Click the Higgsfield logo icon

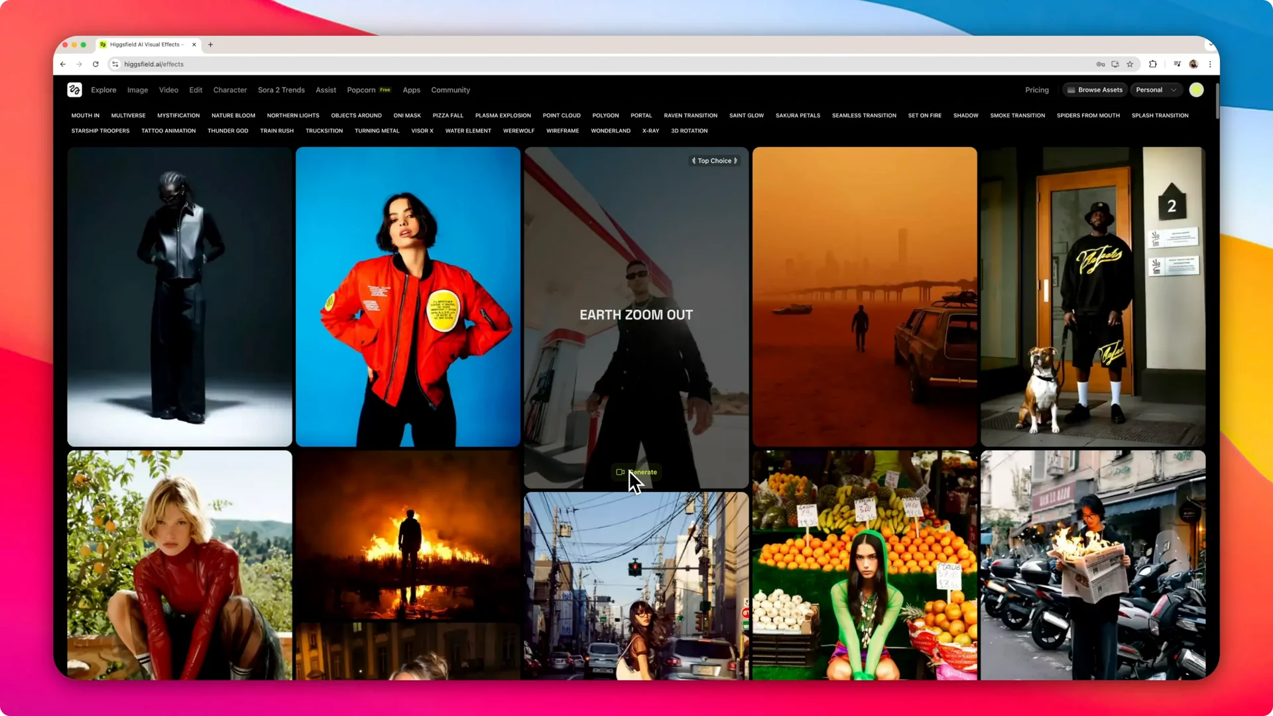coord(74,89)
